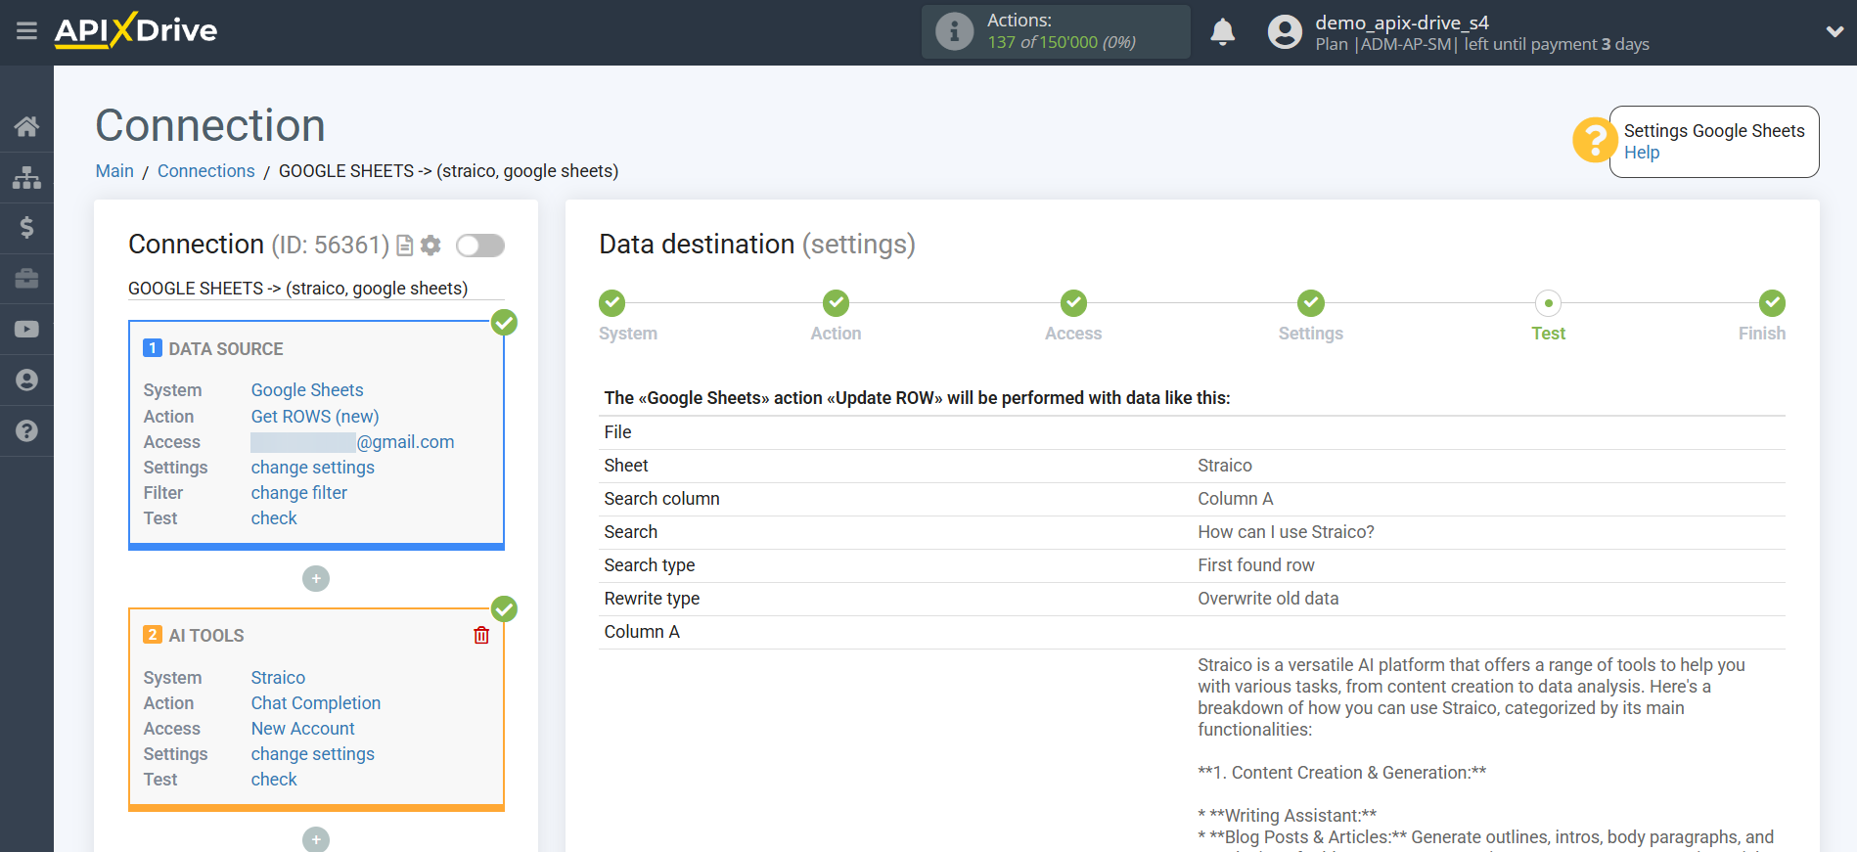Image resolution: width=1857 pixels, height=852 pixels.
Task: Add a block below Data Source with plus button
Action: pyautogui.click(x=315, y=579)
